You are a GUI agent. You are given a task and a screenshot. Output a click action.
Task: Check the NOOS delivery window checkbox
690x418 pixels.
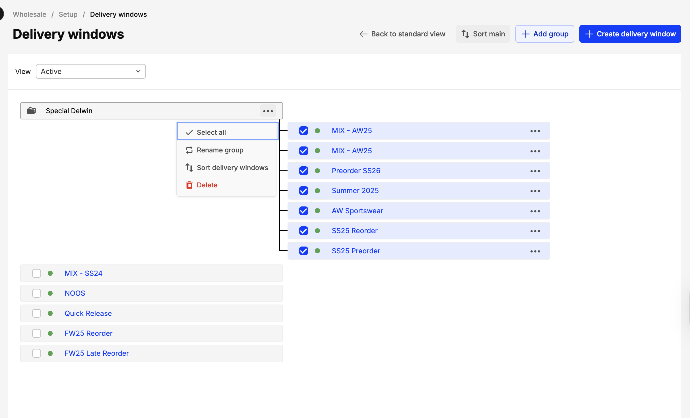tap(36, 293)
